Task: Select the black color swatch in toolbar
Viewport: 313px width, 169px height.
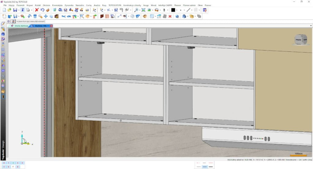Action: (x=173, y=10)
